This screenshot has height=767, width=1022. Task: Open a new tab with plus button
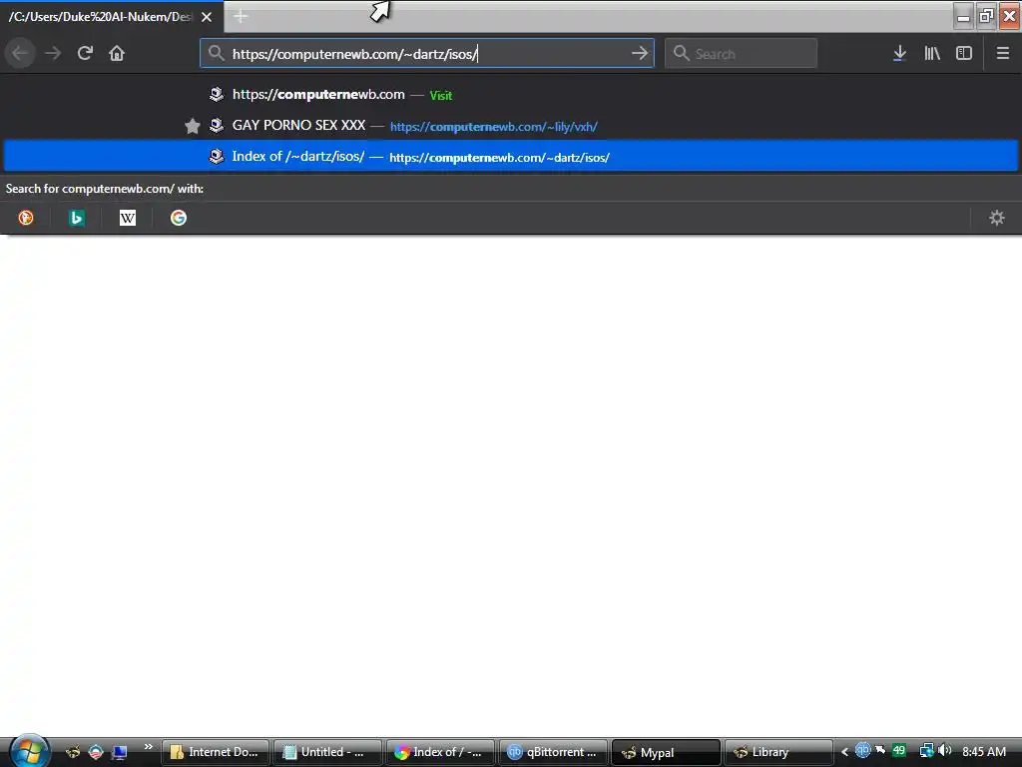tap(241, 16)
